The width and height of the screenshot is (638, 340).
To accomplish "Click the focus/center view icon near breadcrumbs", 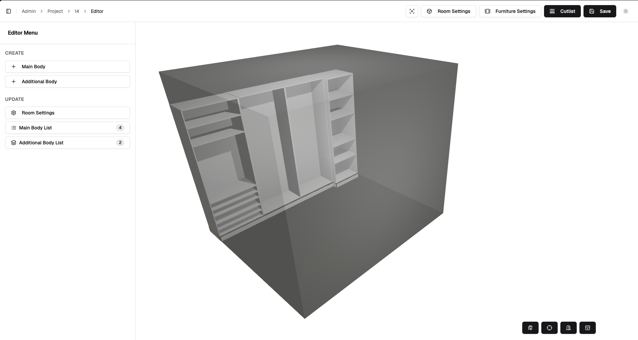I will tap(412, 11).
